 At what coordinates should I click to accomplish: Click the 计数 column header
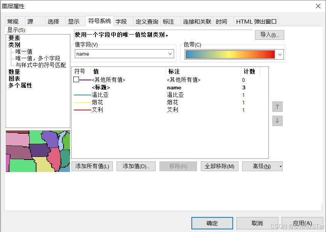[x=250, y=71]
